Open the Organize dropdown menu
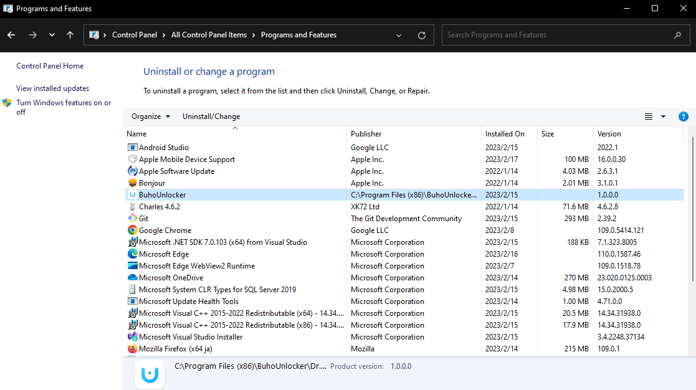The height and width of the screenshot is (390, 696). pyautogui.click(x=150, y=117)
